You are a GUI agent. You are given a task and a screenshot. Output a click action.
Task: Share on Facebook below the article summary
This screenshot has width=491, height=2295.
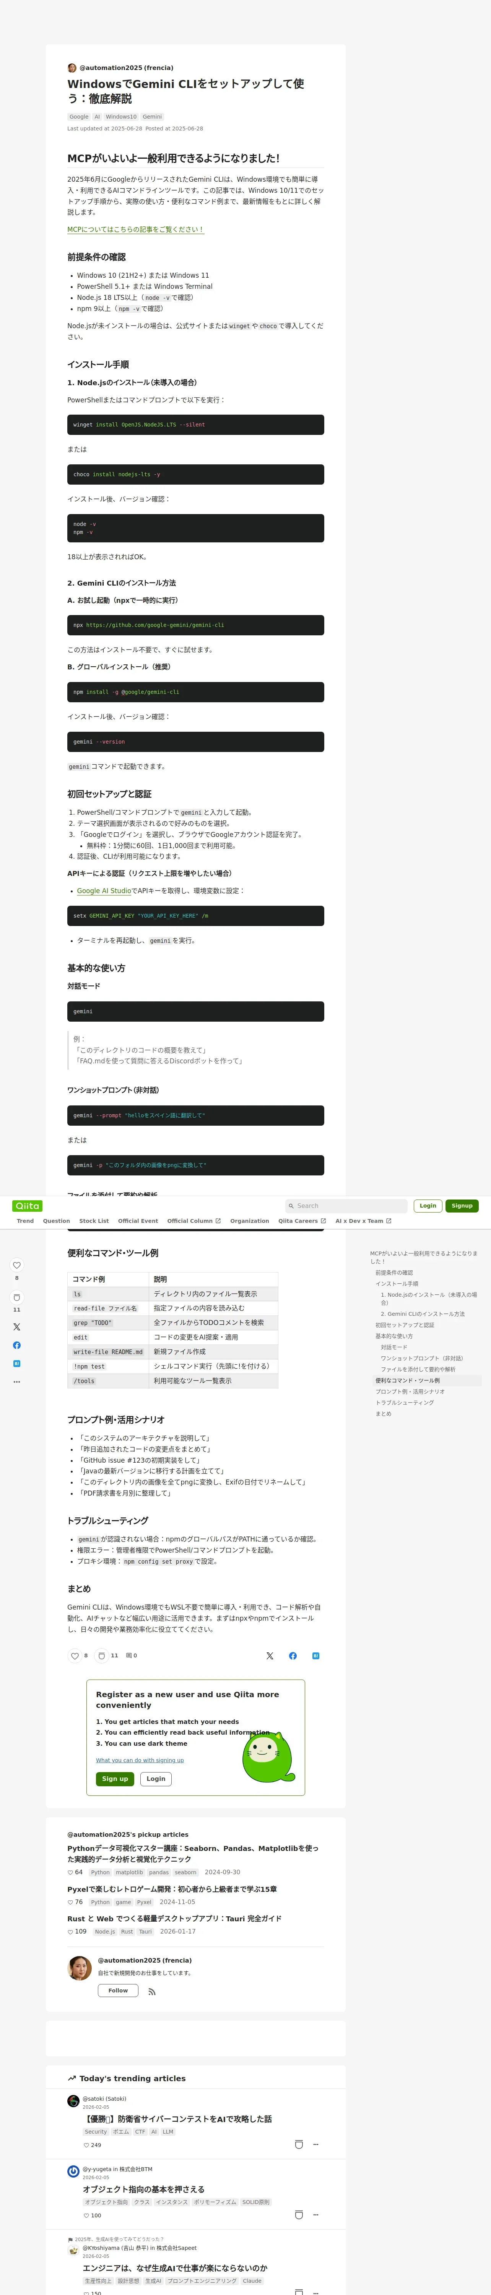click(293, 1655)
